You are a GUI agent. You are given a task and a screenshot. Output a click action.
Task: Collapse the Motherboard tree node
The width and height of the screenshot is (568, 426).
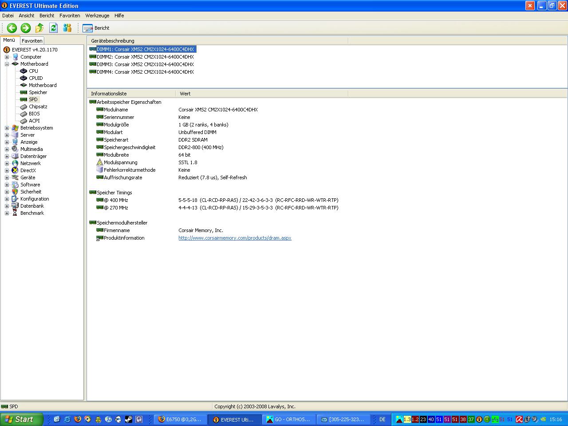7,64
